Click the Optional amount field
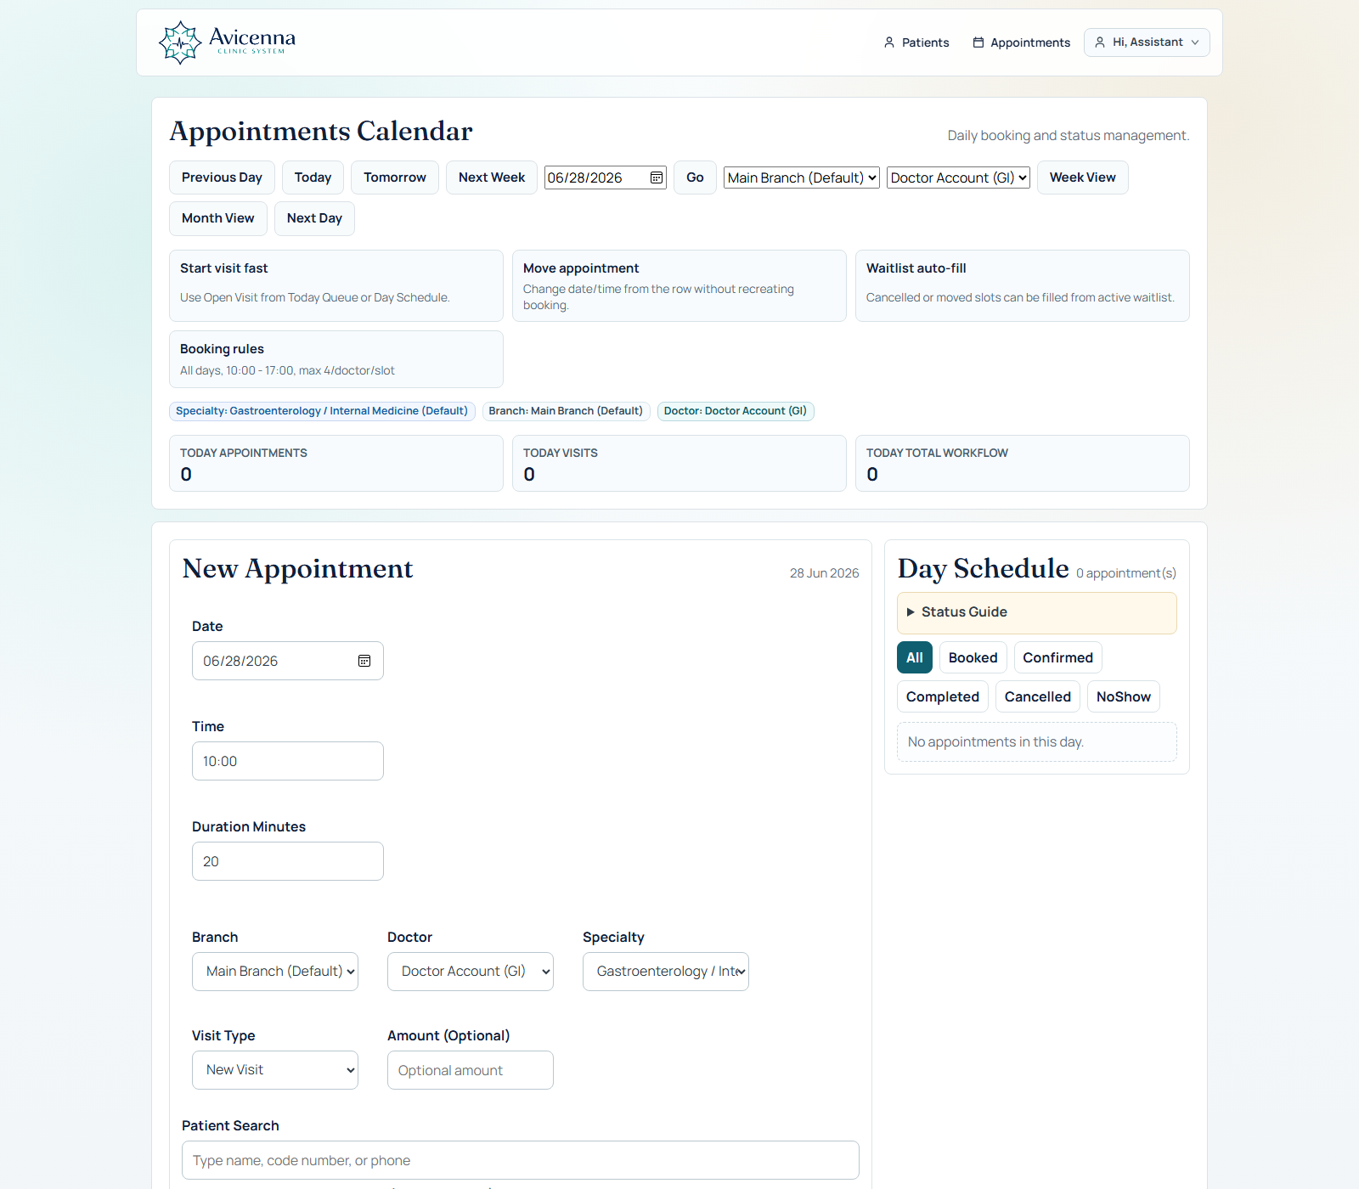The image size is (1359, 1189). (471, 1070)
